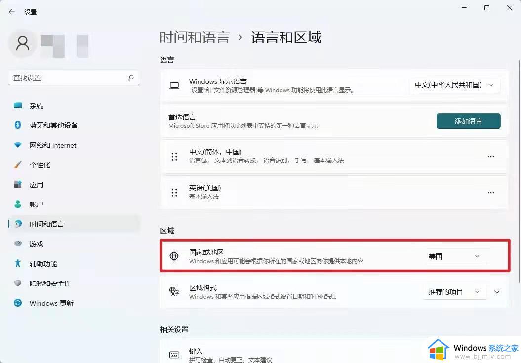Select the 中文(简体，中国) language row

click(334, 156)
